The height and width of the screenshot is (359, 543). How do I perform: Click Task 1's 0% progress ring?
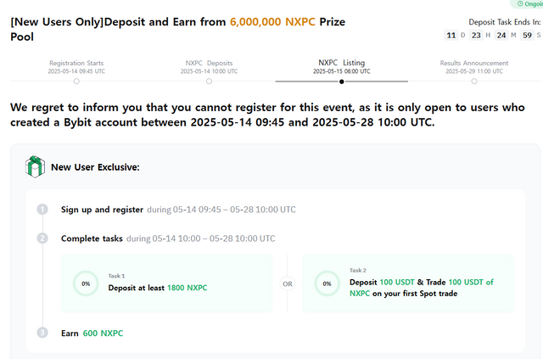point(86,283)
